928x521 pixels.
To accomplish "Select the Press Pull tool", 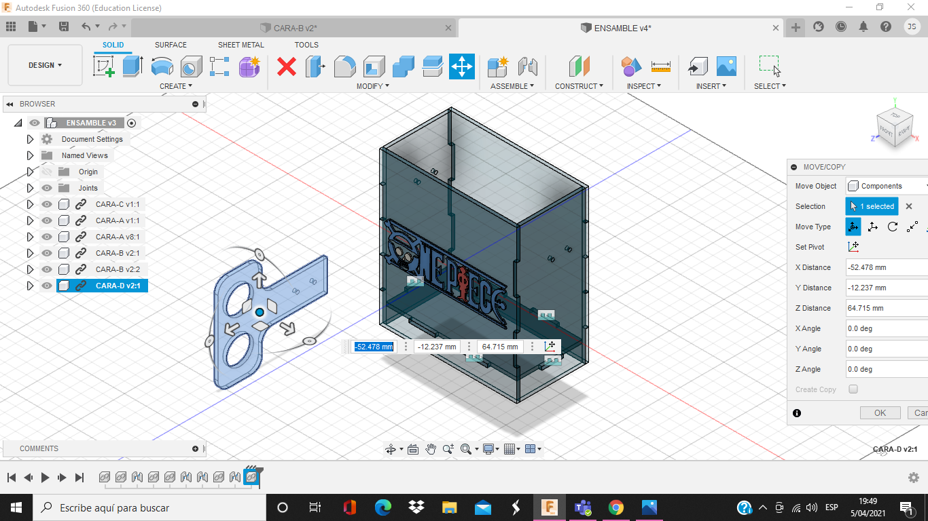I will (x=315, y=66).
